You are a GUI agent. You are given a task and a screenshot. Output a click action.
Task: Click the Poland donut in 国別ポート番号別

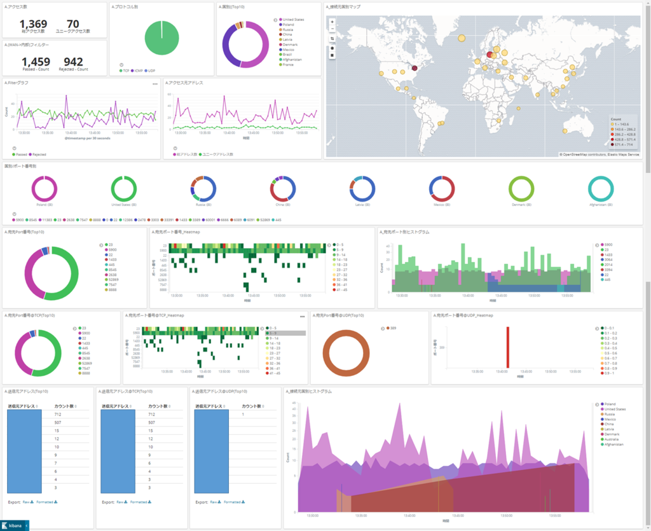45,188
